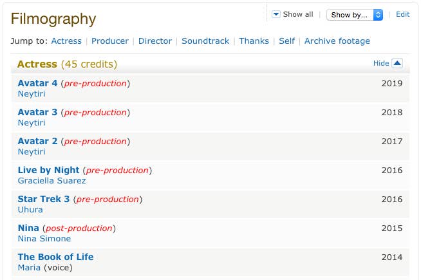Open the Star Trek 3 link
This screenshot has height=280, width=421.
click(x=43, y=199)
